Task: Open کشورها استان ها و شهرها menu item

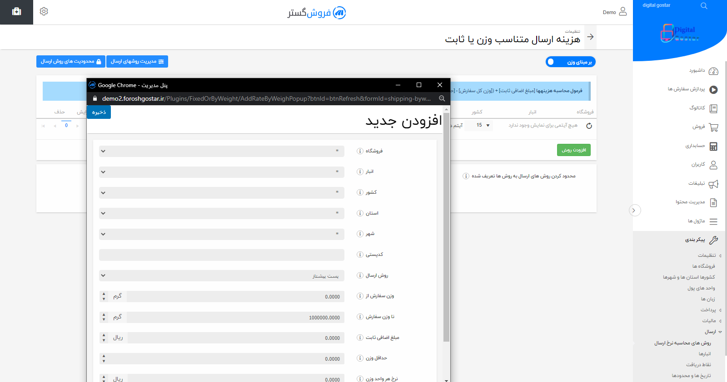Action: tap(689, 277)
